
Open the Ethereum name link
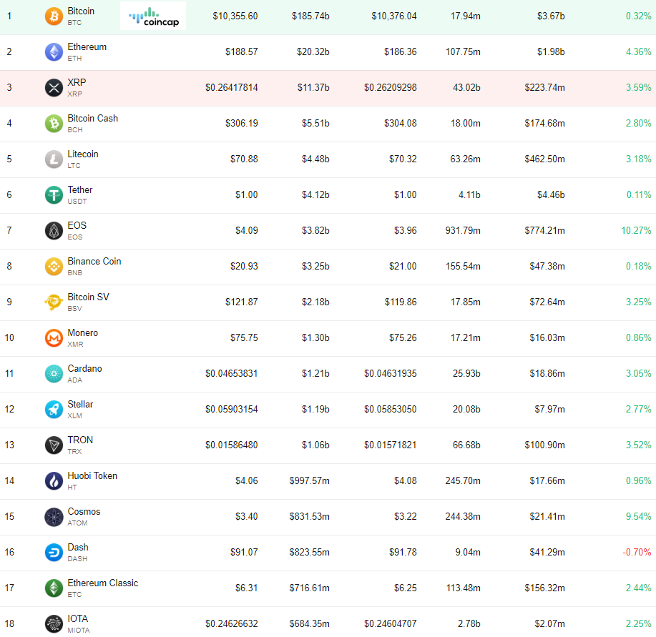point(87,46)
